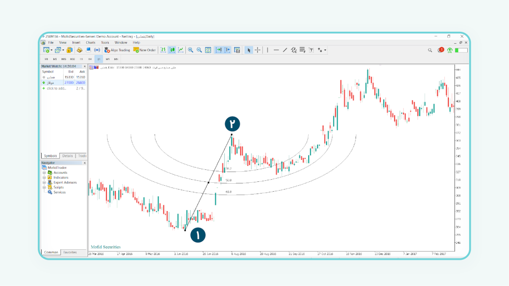Image resolution: width=509 pixels, height=286 pixels.
Task: Click the endpoint marker of the Fibonacci arc line
Action: pyautogui.click(x=232, y=135)
